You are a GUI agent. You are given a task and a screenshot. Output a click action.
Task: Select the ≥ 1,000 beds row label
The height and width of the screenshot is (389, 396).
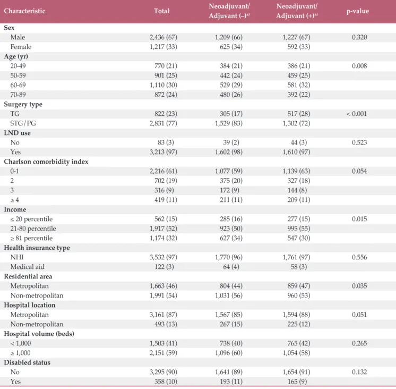21,353
